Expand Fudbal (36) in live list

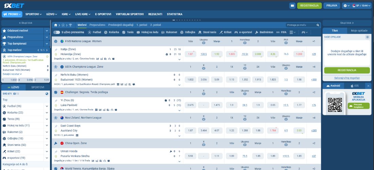[x=47, y=106]
